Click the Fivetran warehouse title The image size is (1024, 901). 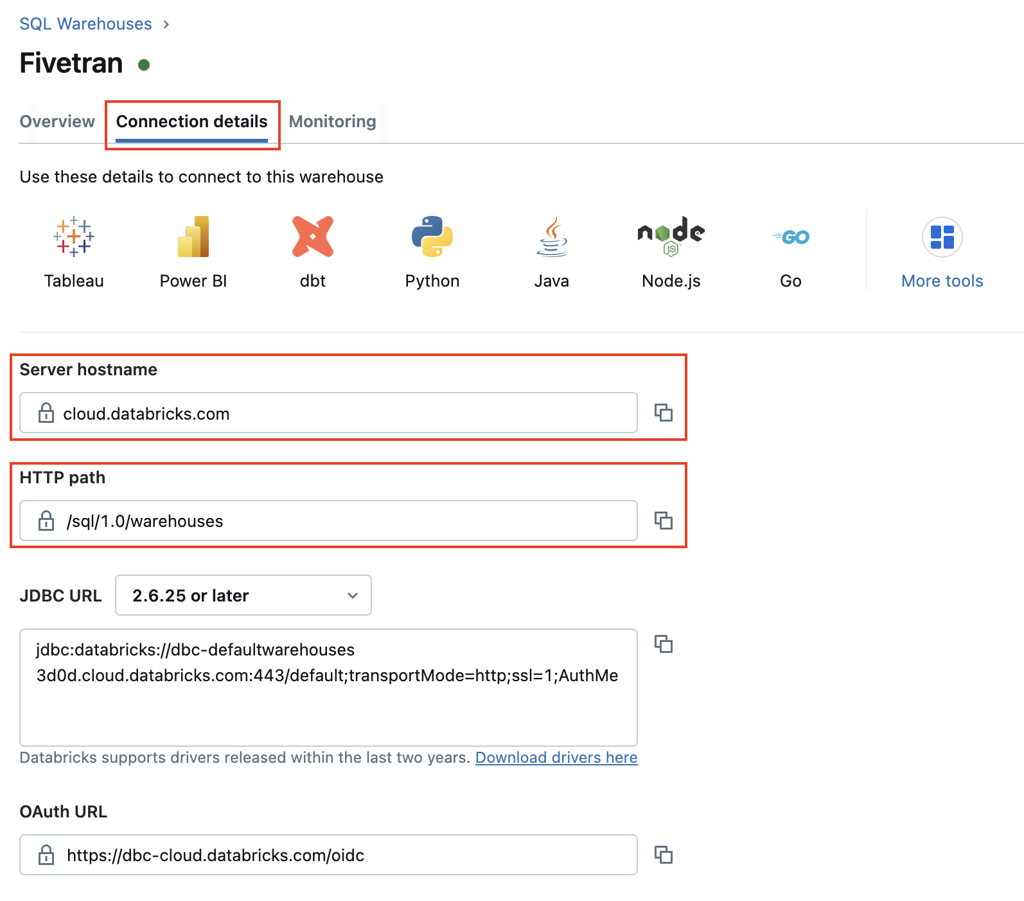click(71, 63)
